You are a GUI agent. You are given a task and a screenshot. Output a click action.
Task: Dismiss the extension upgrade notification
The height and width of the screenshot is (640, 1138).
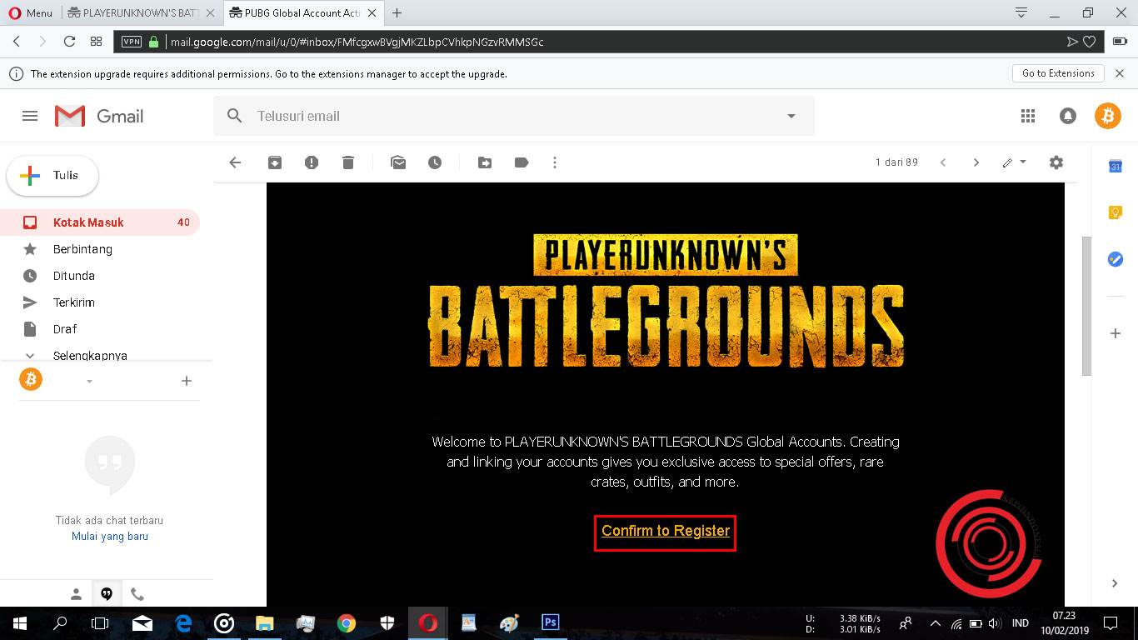click(1120, 73)
